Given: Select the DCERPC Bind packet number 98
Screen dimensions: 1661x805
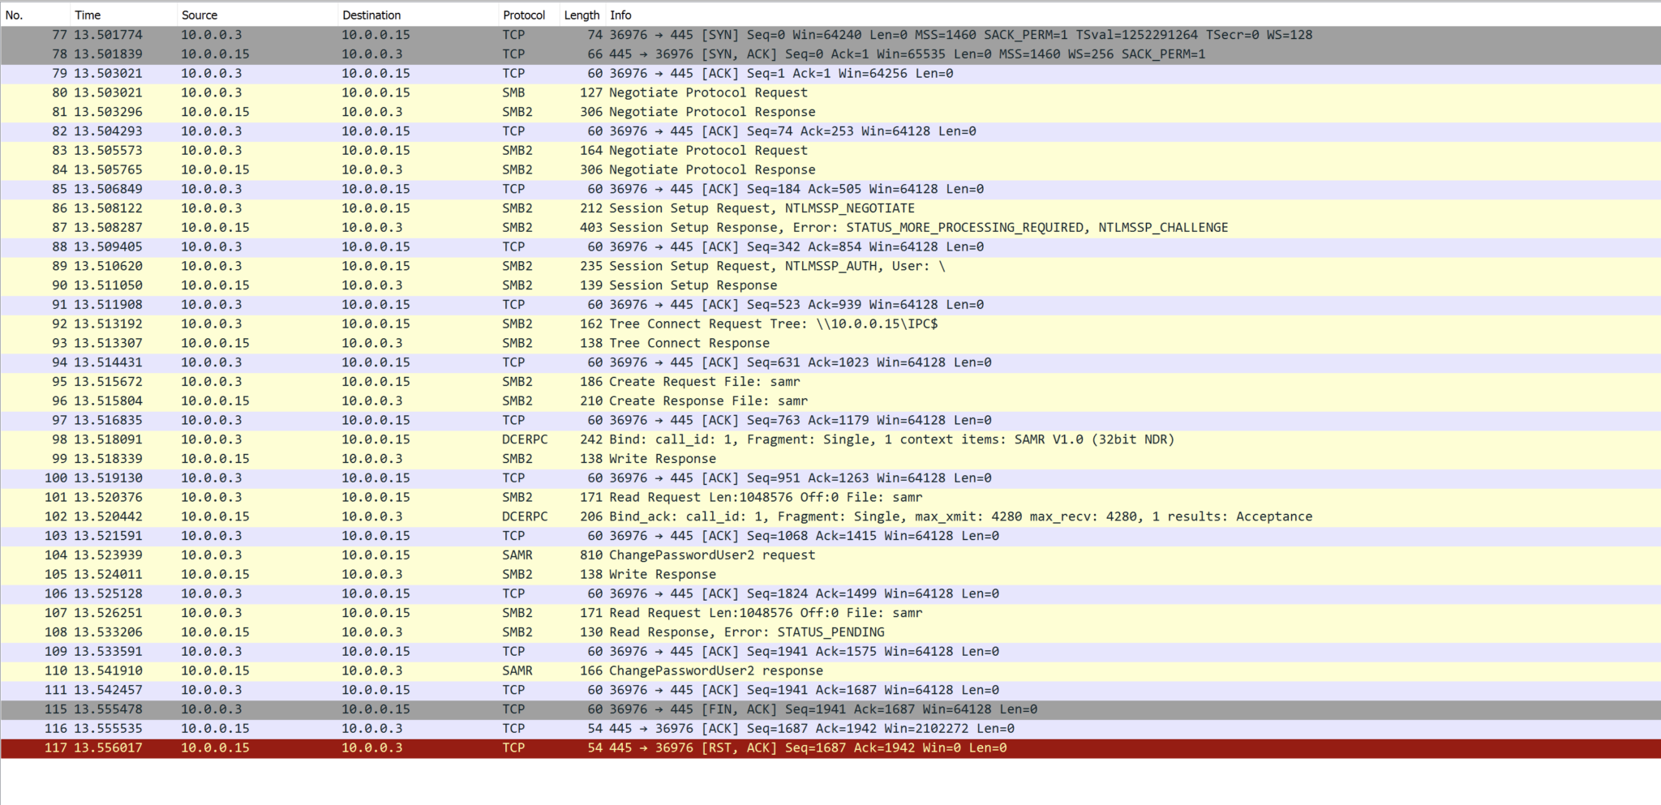Looking at the screenshot, I should (487, 439).
